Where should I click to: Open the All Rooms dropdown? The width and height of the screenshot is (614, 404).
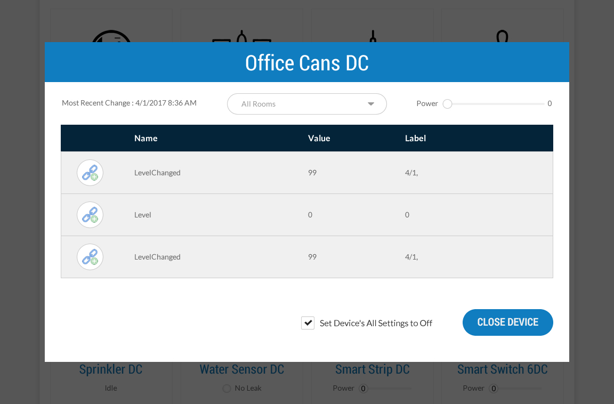[306, 104]
